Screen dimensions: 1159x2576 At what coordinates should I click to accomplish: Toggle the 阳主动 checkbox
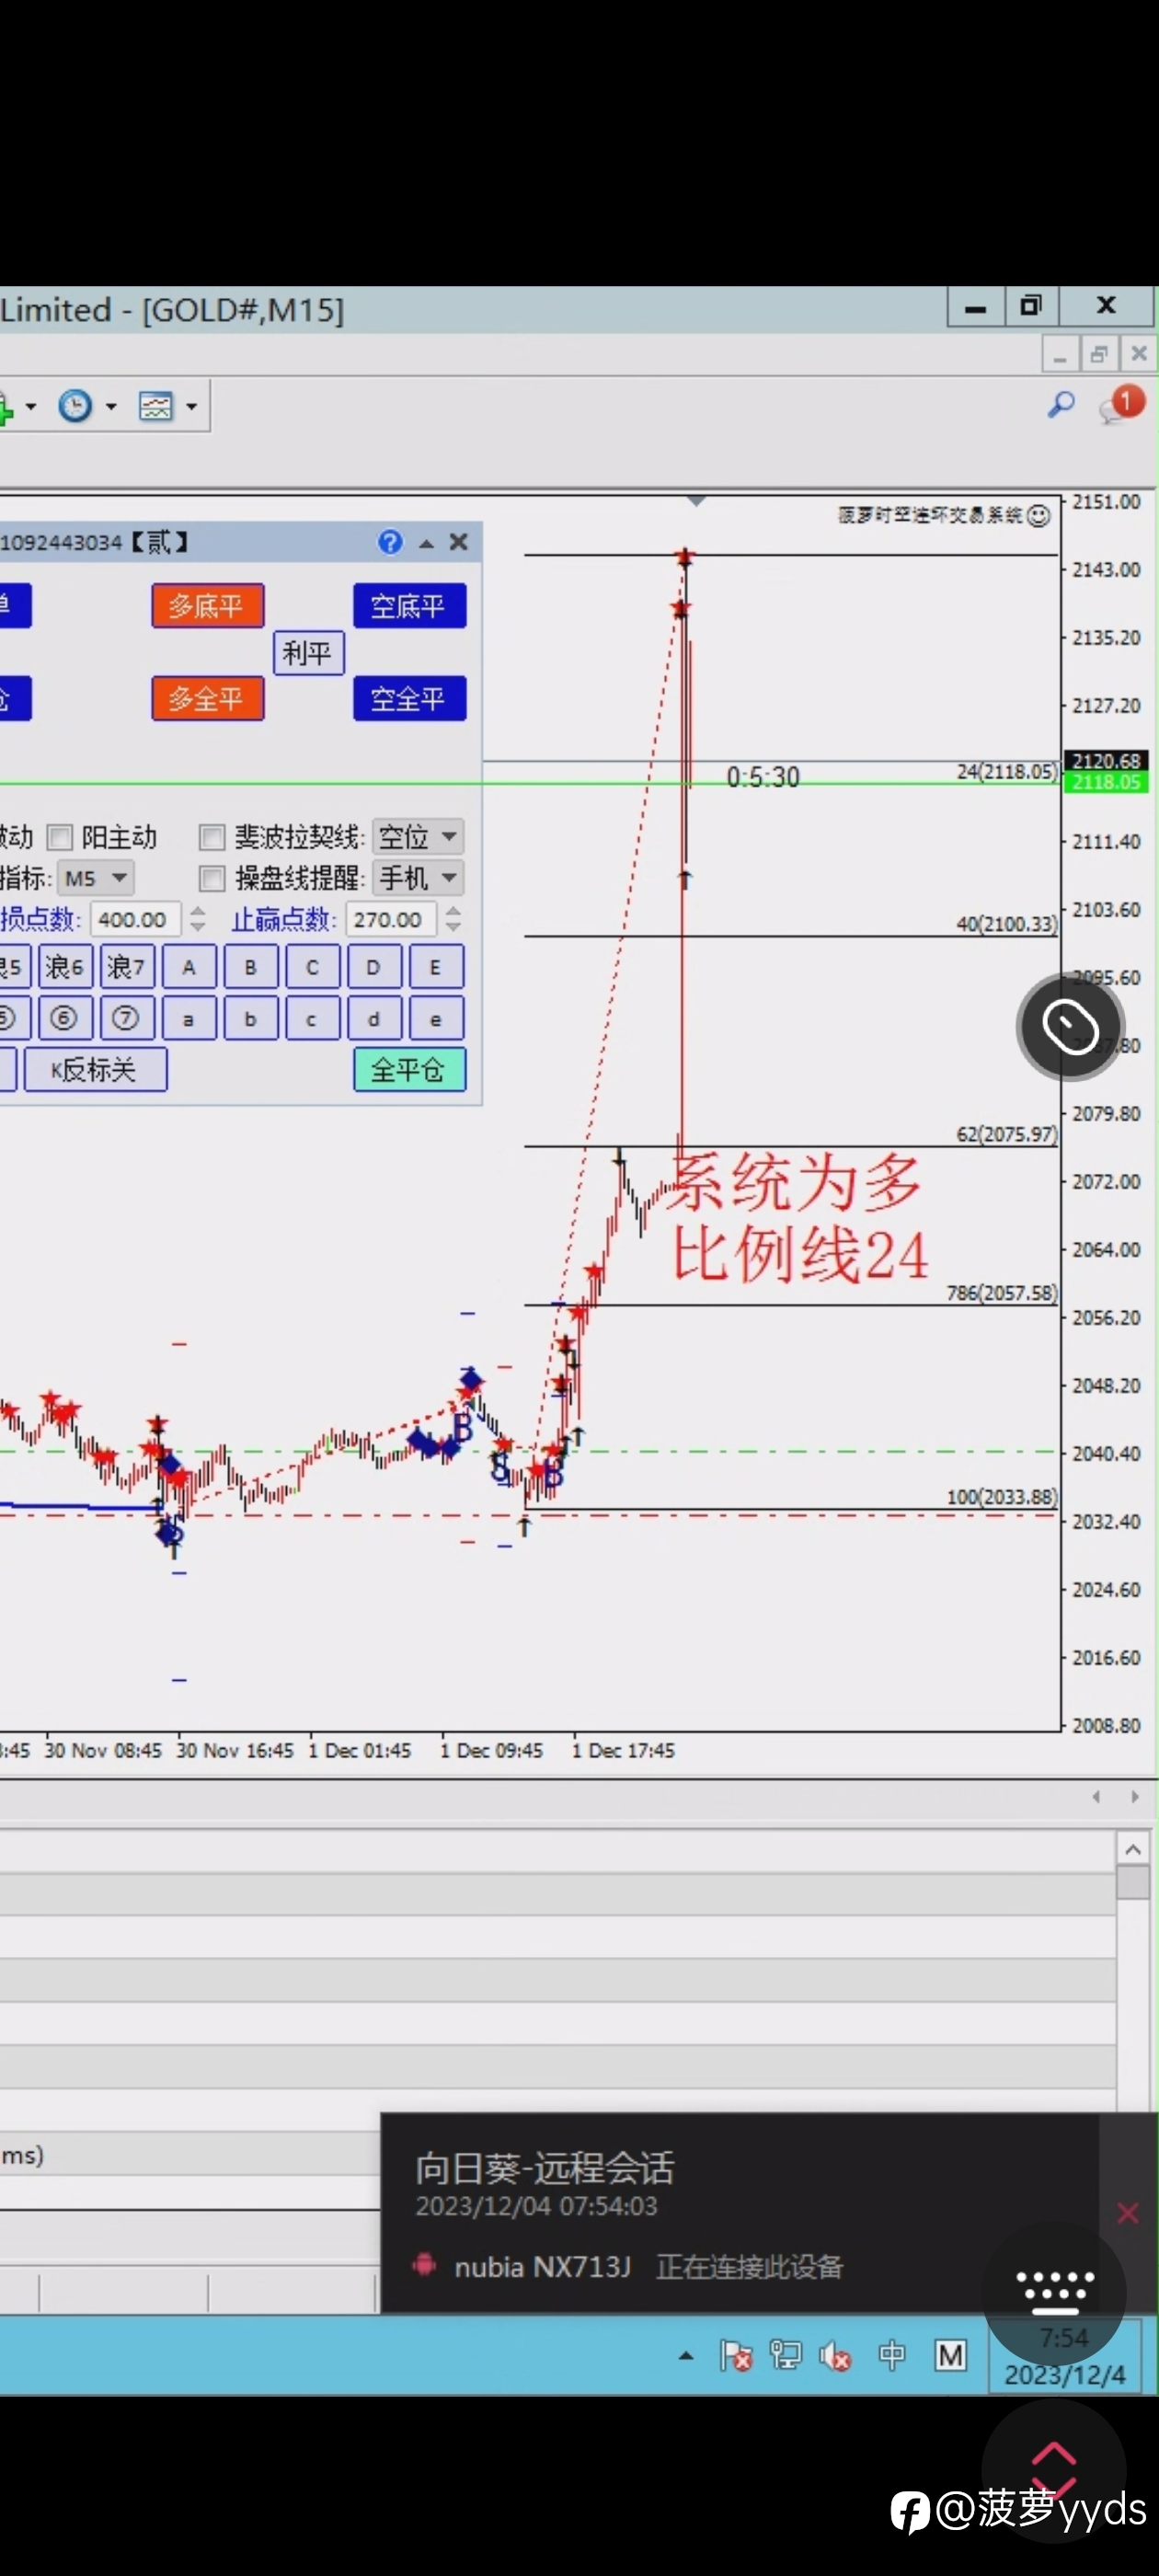(x=61, y=836)
